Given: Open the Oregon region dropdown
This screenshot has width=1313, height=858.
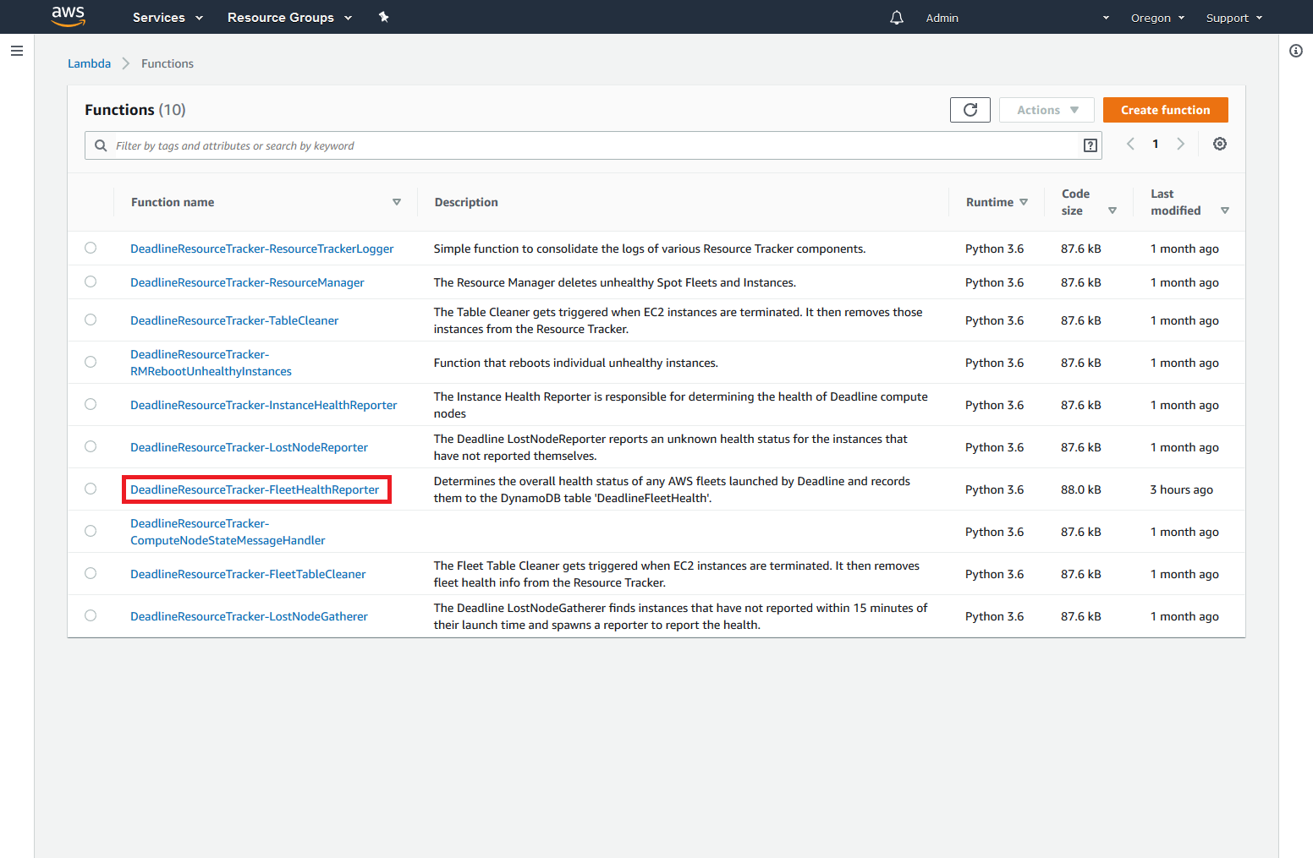Looking at the screenshot, I should click(1157, 18).
